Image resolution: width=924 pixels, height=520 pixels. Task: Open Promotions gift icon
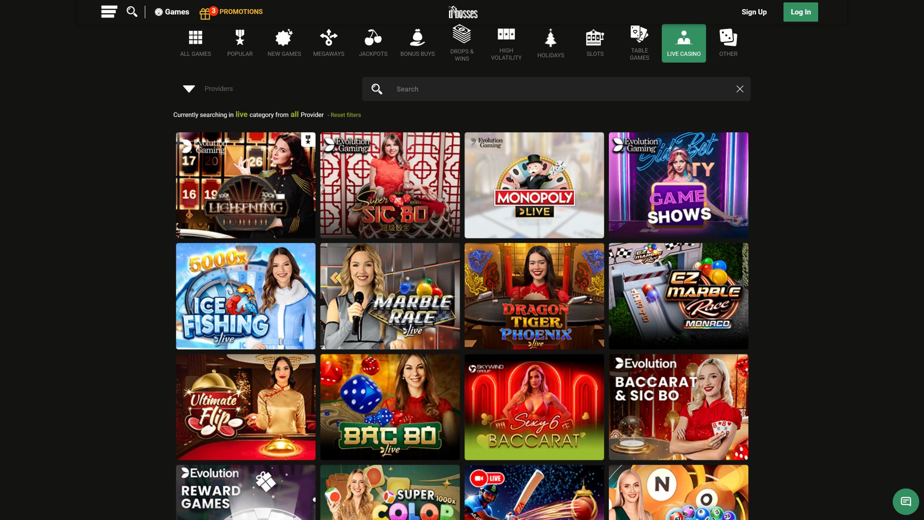[205, 13]
